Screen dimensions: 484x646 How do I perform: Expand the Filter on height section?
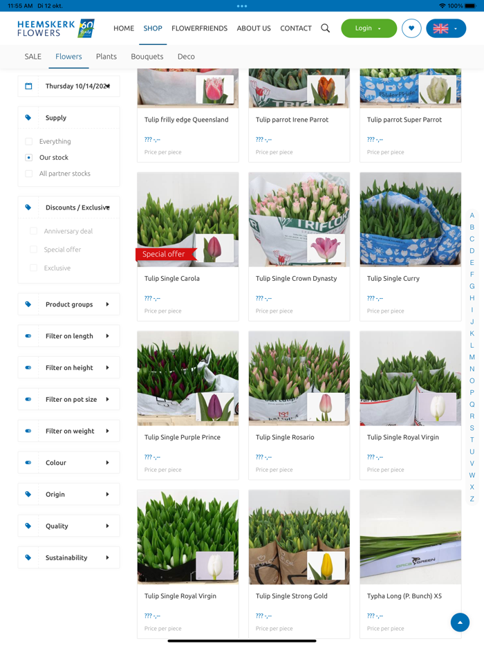click(68, 368)
